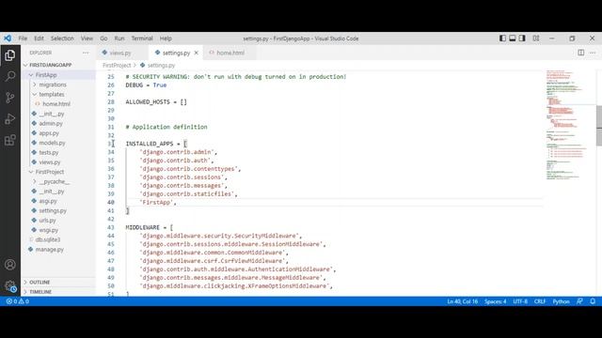Click the feedback icon in status bar
Image resolution: width=602 pixels, height=338 pixels.
[x=579, y=301]
